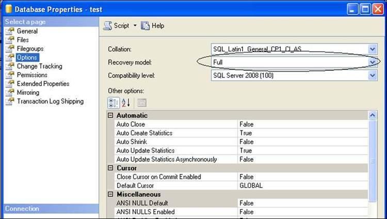The height and width of the screenshot is (219, 387).
Task: Open the Files page
Action: (x=23, y=40)
